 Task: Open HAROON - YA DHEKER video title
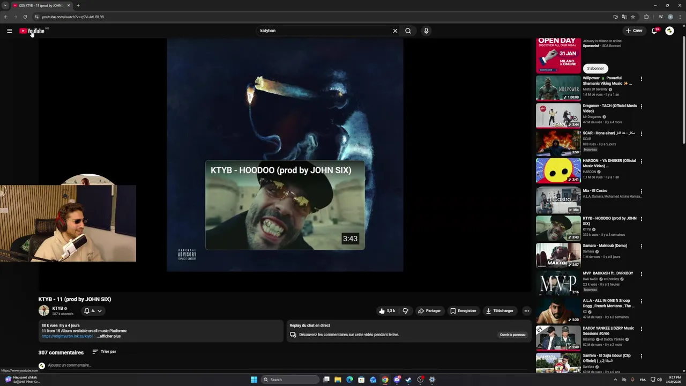(609, 163)
